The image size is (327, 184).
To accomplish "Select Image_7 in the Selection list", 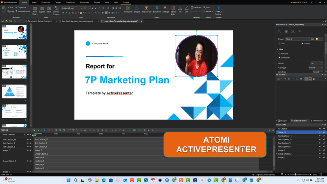I will pyautogui.click(x=282, y=150).
